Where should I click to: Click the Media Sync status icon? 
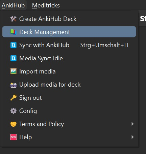tap(14, 58)
